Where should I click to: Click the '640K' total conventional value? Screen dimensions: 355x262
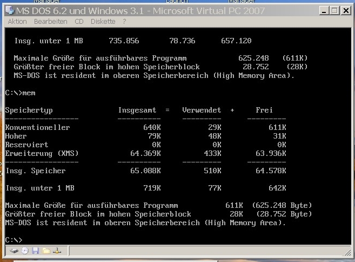(152, 128)
